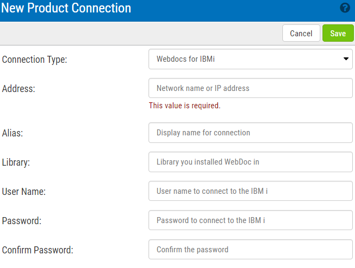This screenshot has height=268, width=355.
Task: Click the 'Address:' field label
Action: tap(18, 89)
